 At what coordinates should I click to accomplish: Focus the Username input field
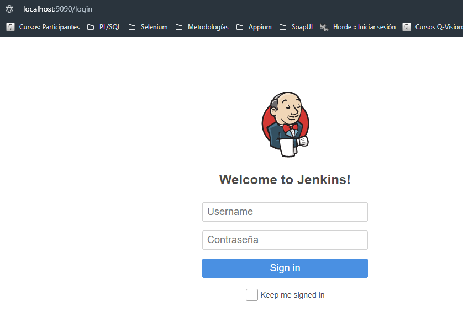tap(285, 212)
